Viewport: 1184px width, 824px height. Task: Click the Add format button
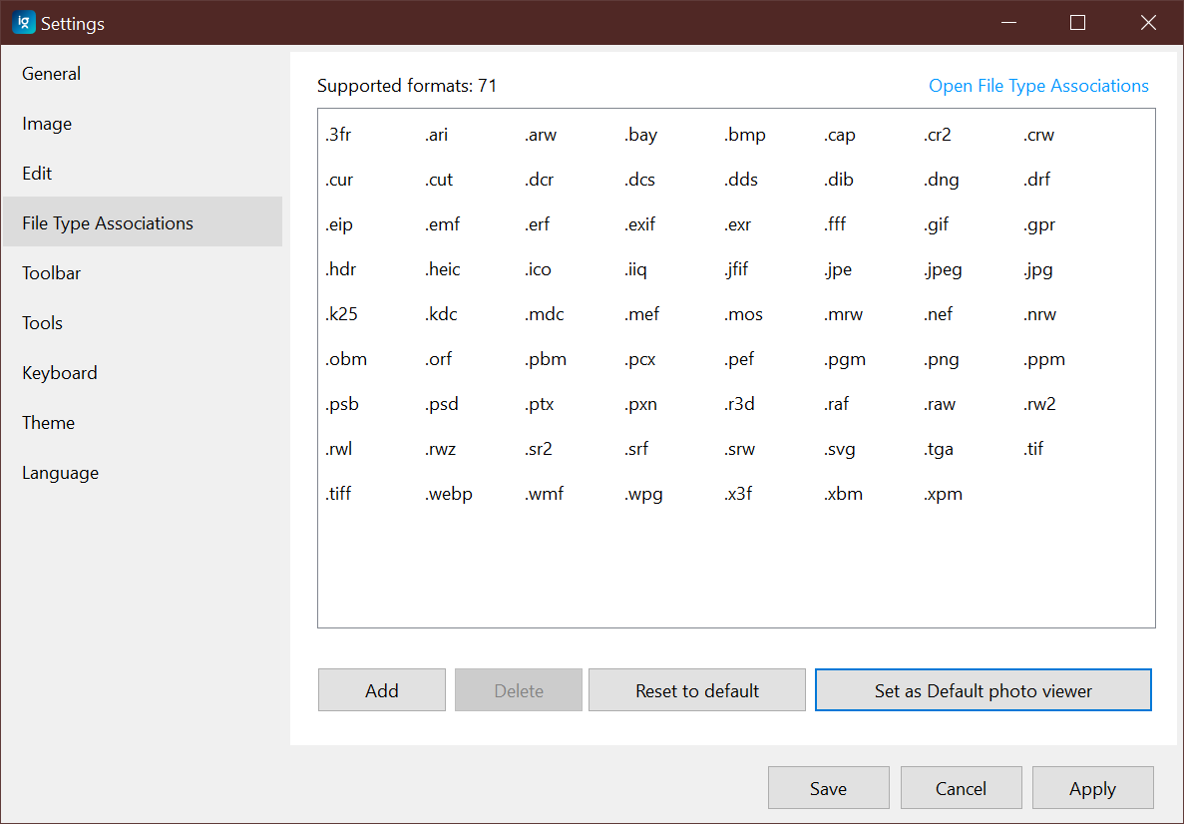(381, 689)
